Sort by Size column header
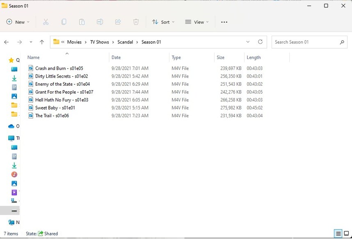The width and height of the screenshot is (352, 239). [x=220, y=57]
